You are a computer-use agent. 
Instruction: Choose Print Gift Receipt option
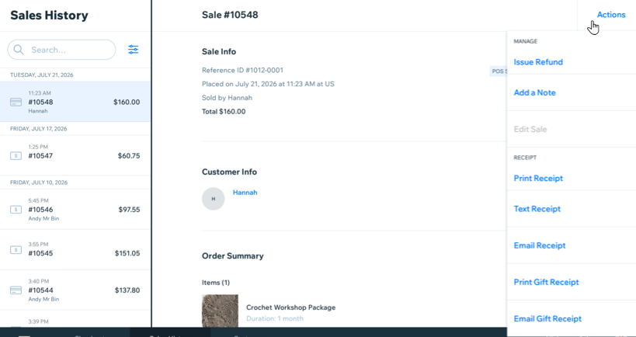tap(547, 282)
